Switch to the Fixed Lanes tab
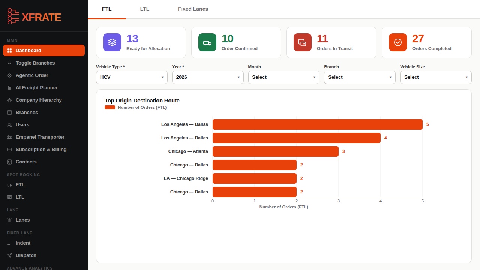The height and width of the screenshot is (270, 480). coord(193,9)
